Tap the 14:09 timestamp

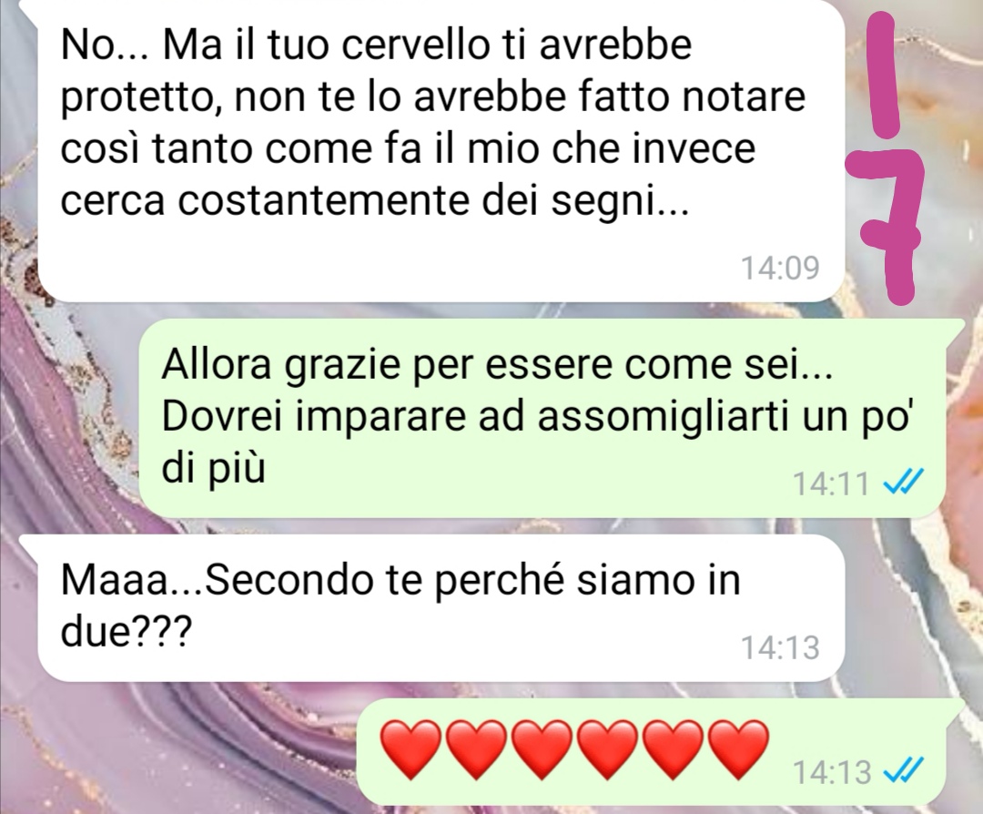pyautogui.click(x=781, y=268)
